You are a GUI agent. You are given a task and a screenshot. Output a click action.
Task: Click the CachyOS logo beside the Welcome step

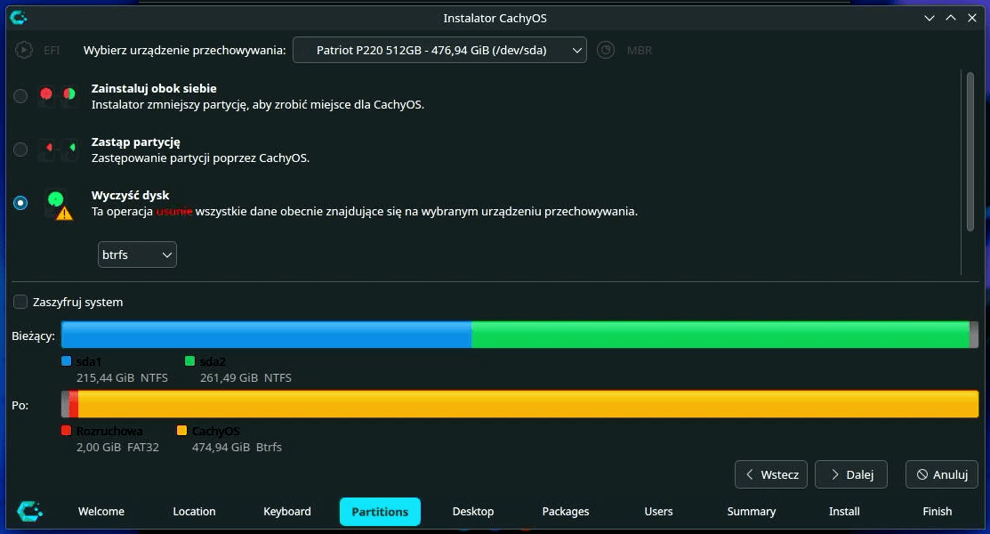[29, 511]
